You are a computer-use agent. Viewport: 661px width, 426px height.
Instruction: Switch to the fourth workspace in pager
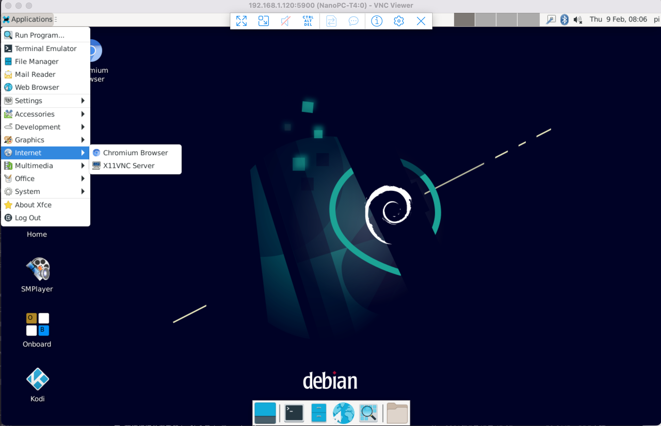[528, 19]
